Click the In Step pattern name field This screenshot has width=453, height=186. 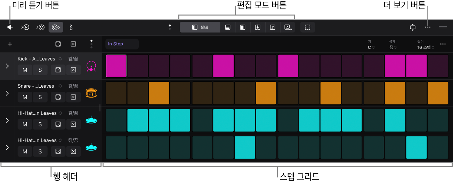click(x=122, y=44)
